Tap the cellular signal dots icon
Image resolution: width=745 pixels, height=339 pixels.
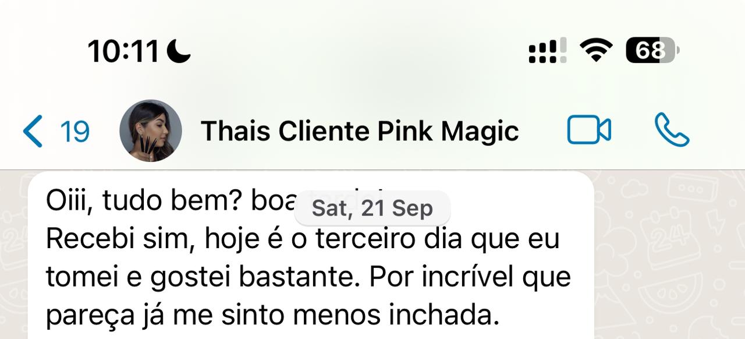[x=547, y=51]
